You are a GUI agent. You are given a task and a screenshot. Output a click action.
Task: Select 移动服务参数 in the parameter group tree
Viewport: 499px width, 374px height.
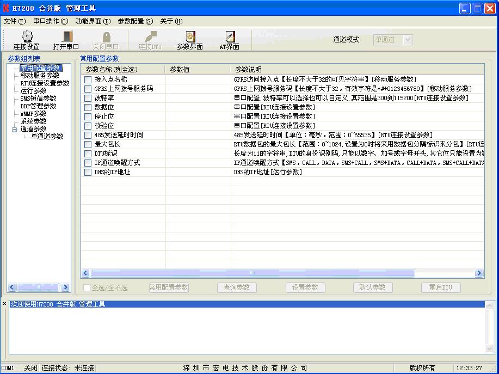[x=40, y=76]
